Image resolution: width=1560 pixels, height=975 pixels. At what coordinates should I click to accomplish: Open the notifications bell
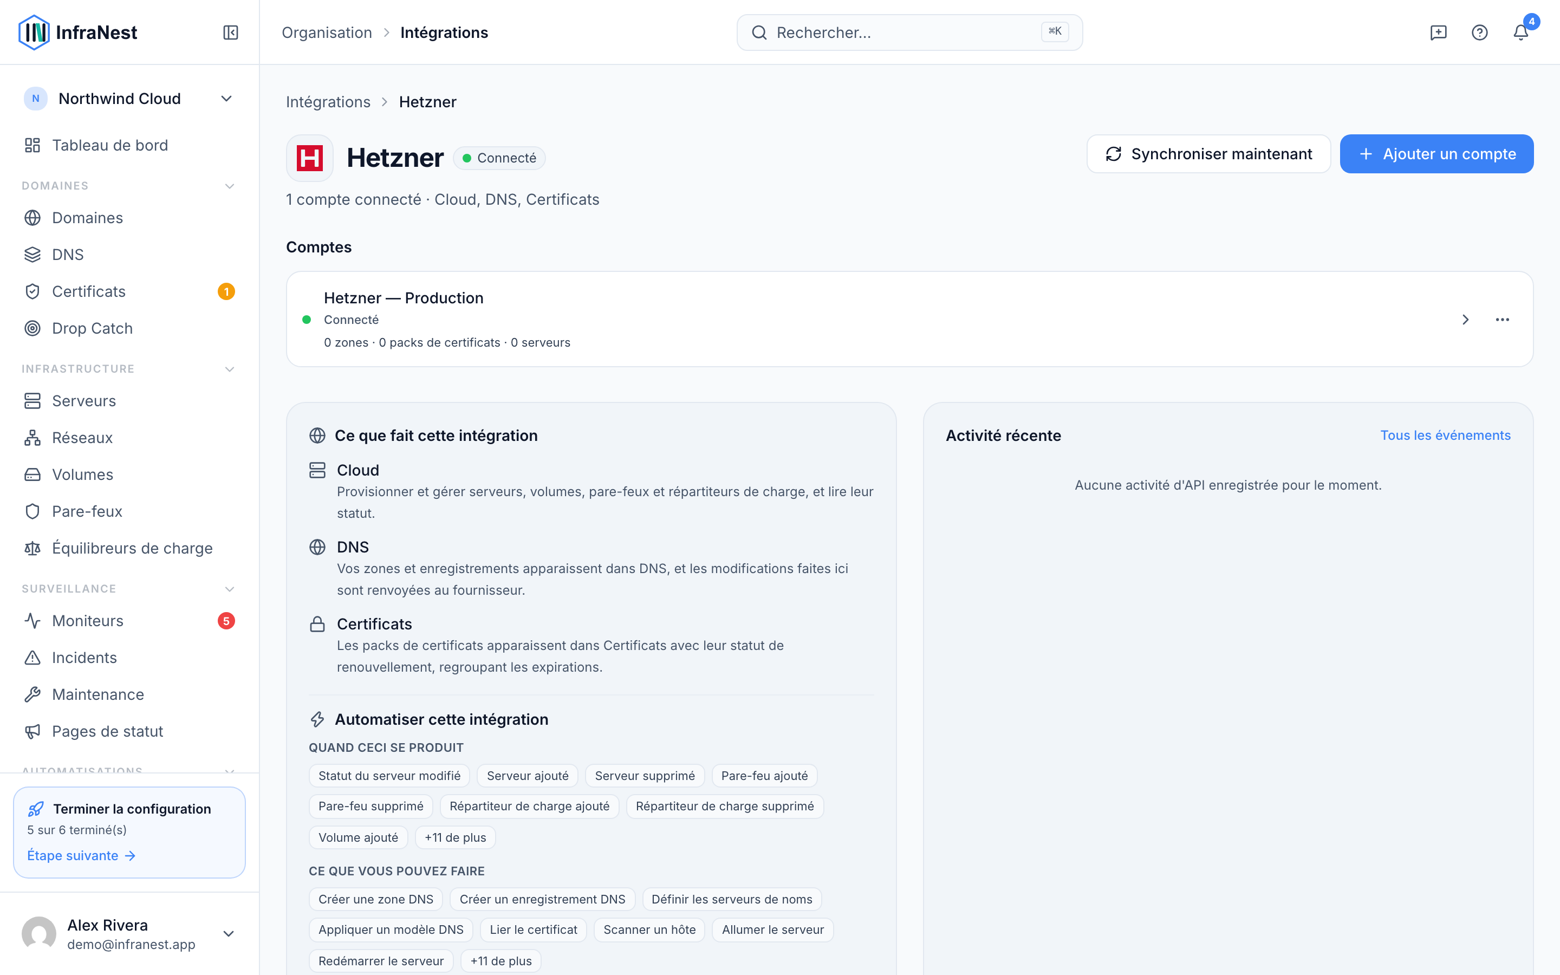[1520, 32]
